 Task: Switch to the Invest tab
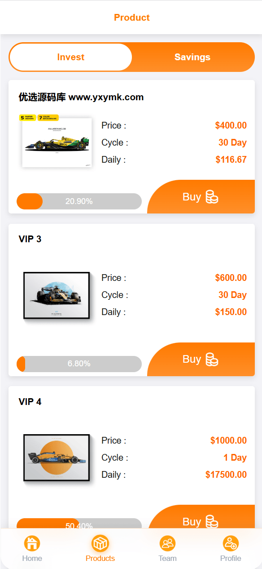[71, 57]
